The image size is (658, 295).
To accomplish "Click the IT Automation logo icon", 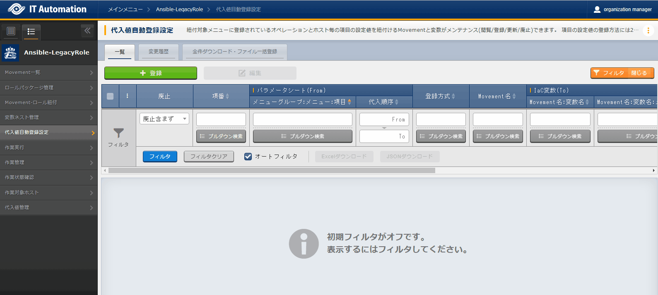I will (16, 9).
